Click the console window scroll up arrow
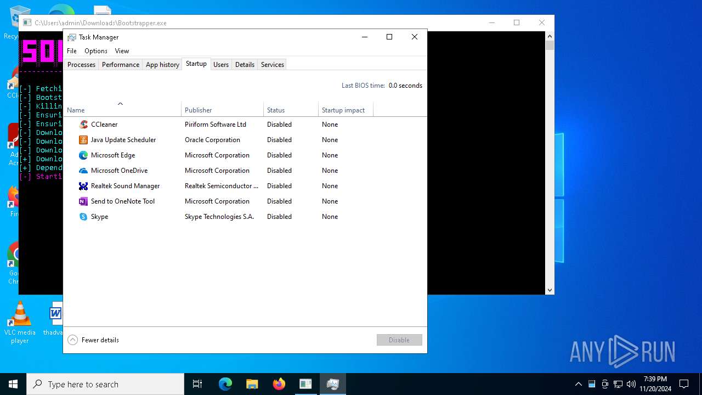 pyautogui.click(x=550, y=36)
